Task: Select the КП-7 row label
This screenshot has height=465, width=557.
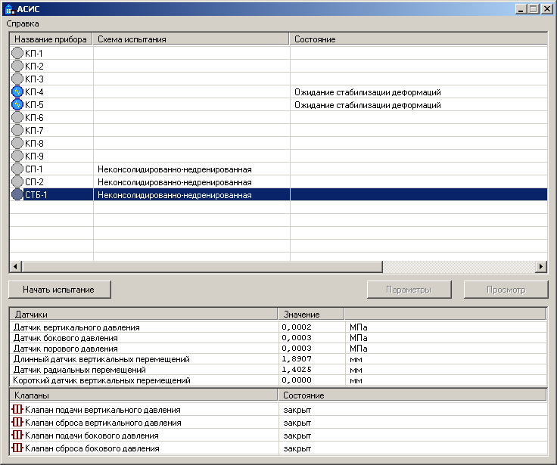Action: tap(34, 130)
